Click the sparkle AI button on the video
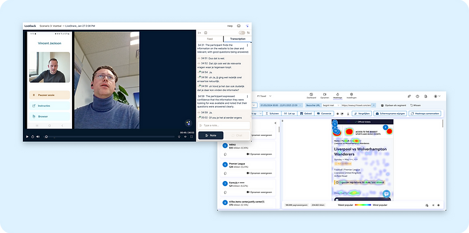Screen dimensions: 469x233 point(188,123)
